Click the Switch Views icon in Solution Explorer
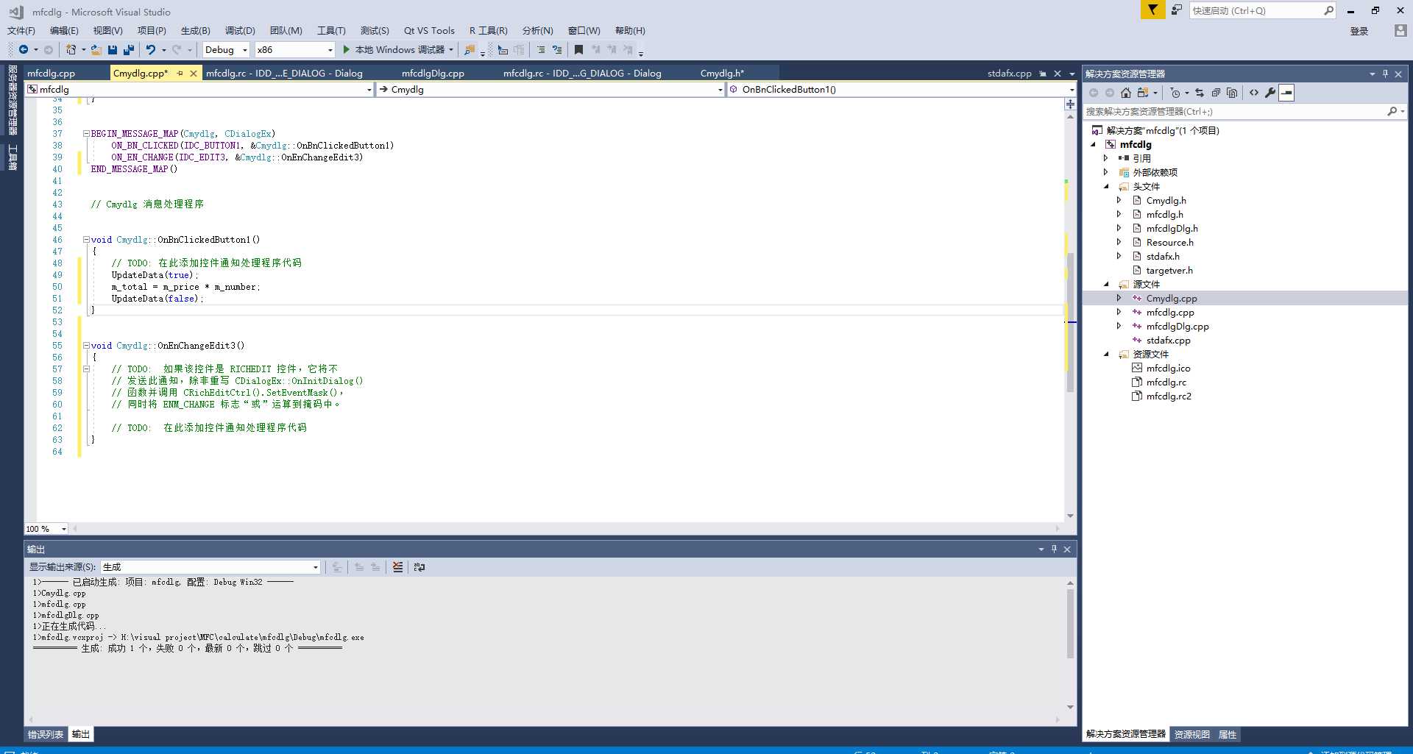This screenshot has height=754, width=1413. click(x=1143, y=93)
